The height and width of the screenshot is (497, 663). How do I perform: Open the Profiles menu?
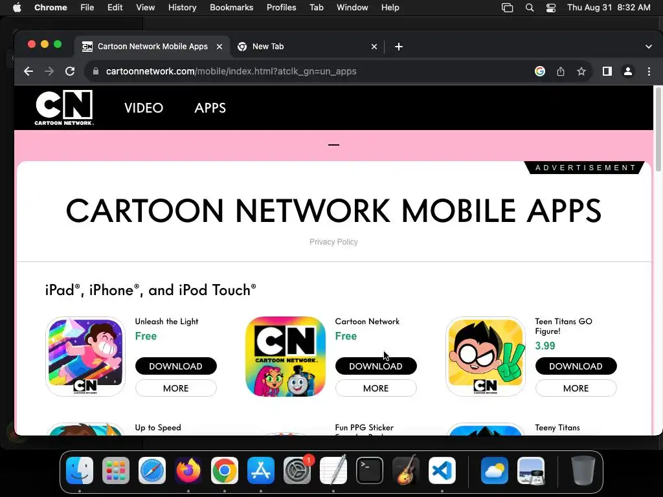click(x=281, y=8)
